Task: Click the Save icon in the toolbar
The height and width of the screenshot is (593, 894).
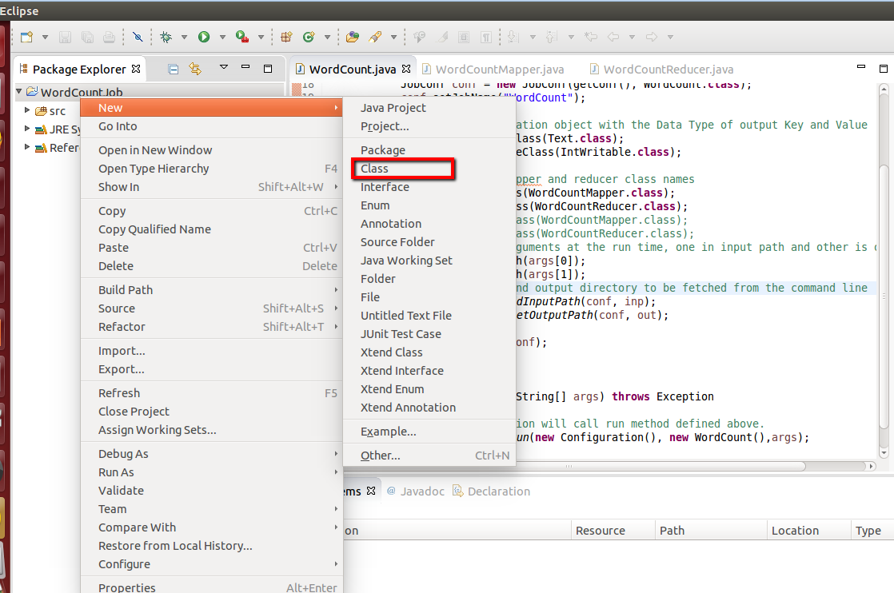Action: click(x=65, y=37)
